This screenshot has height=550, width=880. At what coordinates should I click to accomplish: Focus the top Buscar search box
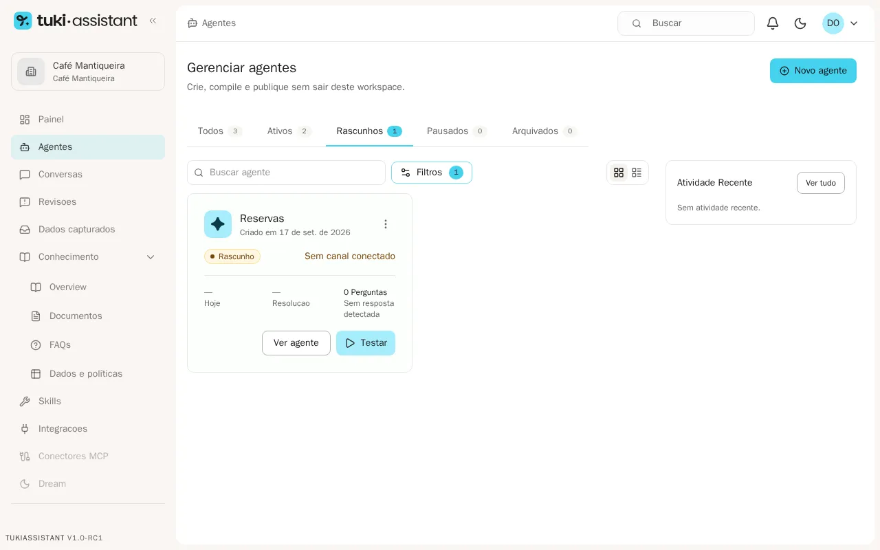click(686, 23)
